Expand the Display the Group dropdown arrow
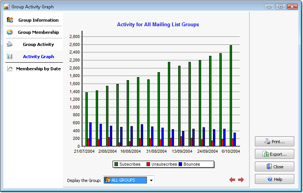 point(151,180)
